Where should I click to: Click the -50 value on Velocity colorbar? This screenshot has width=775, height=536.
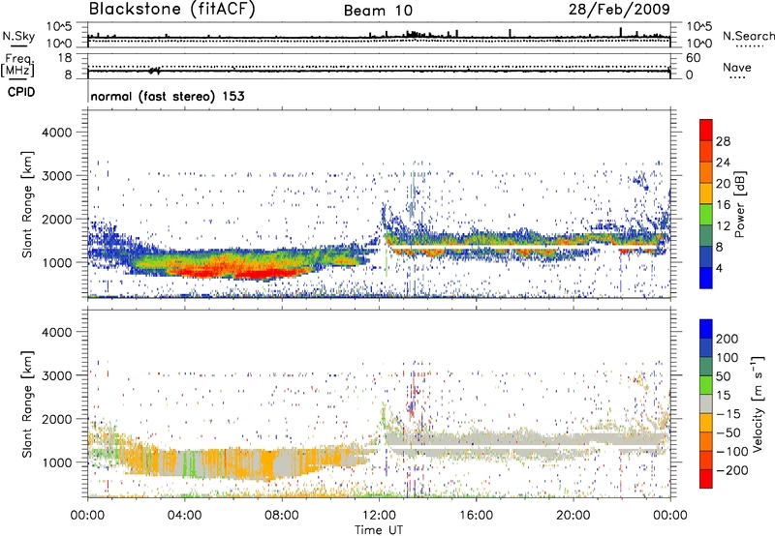coord(728,432)
